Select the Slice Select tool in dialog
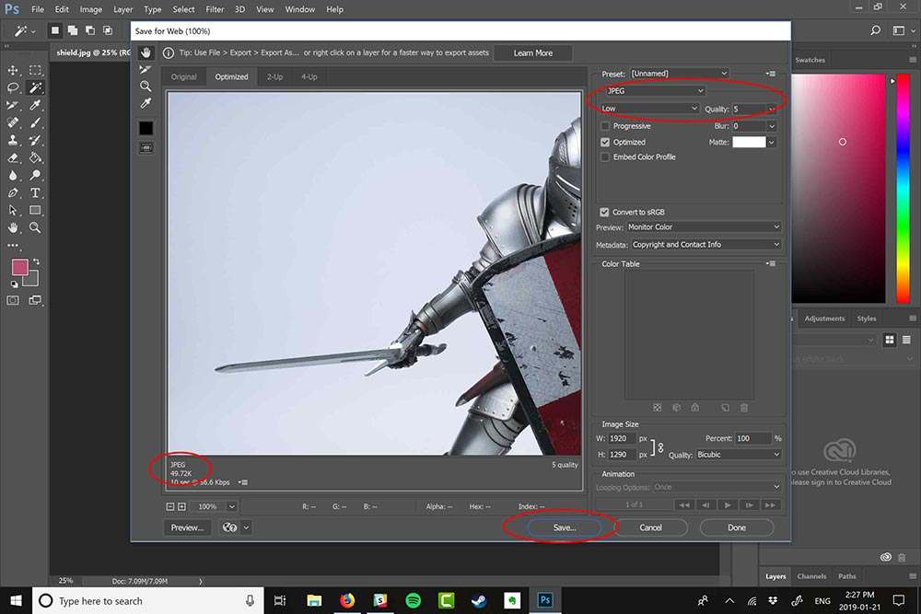This screenshot has width=921, height=614. (x=146, y=69)
